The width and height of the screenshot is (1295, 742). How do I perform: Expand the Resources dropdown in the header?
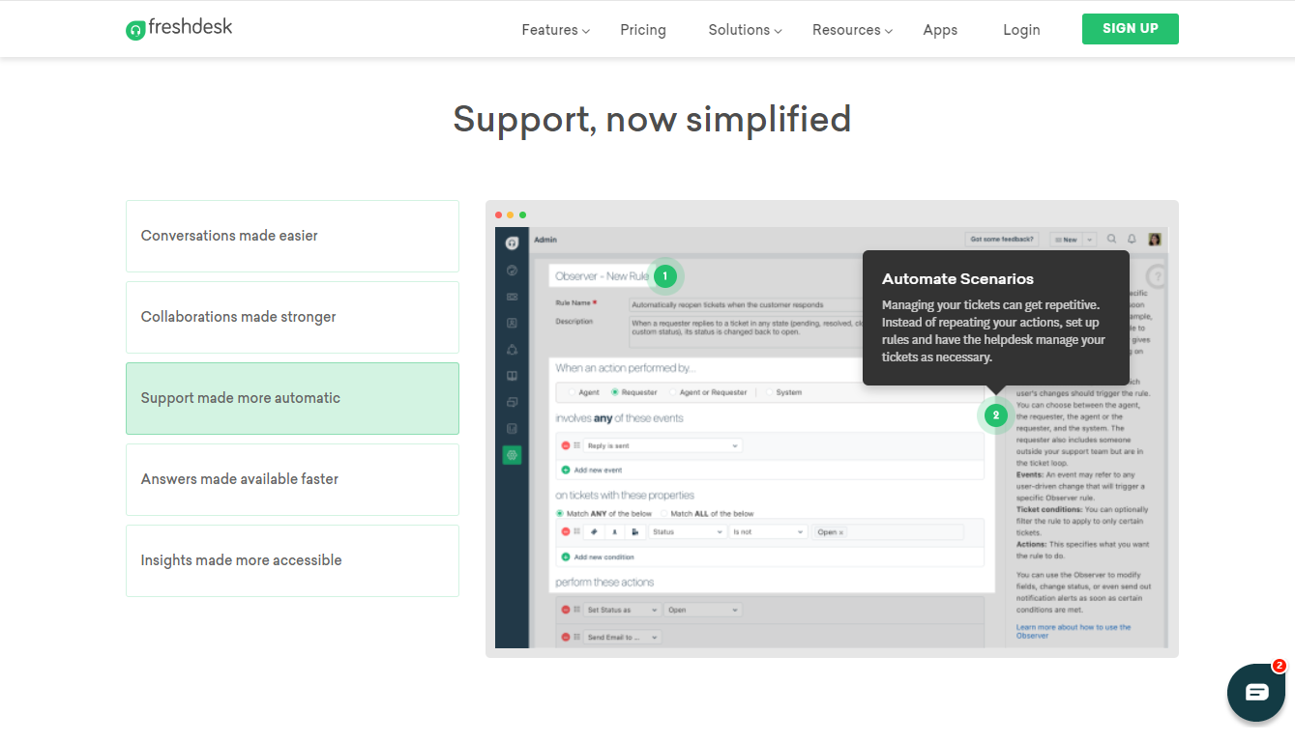pos(852,30)
